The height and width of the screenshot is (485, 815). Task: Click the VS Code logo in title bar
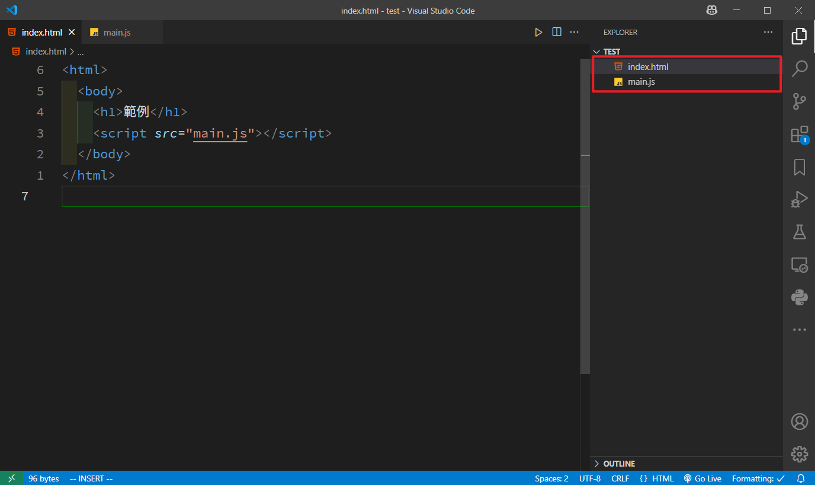click(x=12, y=10)
